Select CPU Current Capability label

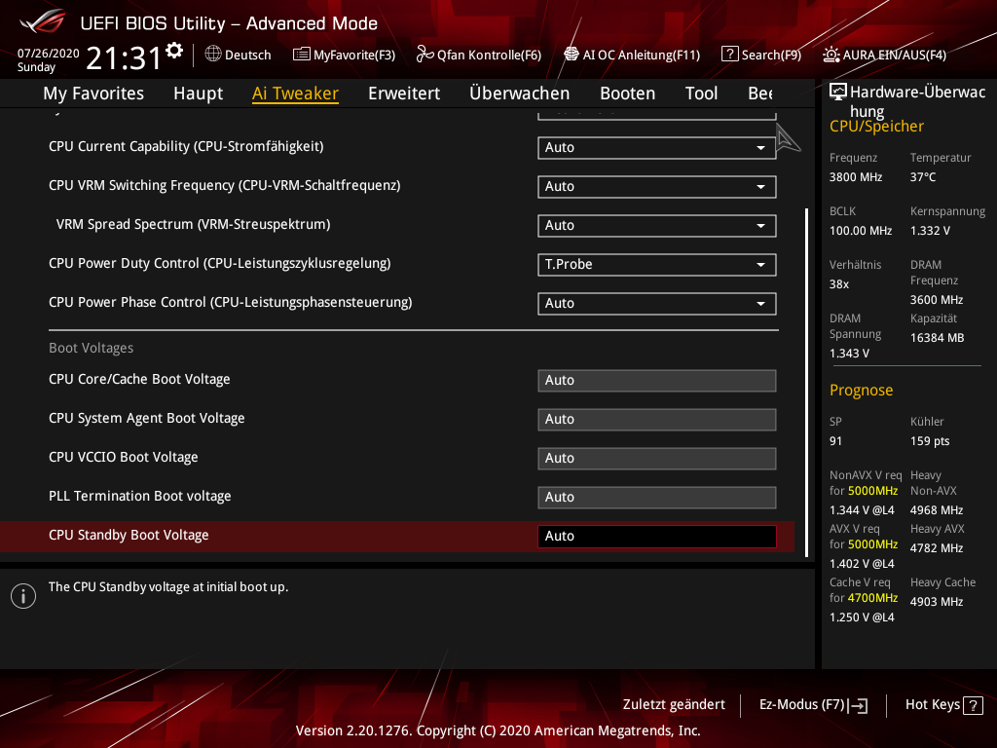pyautogui.click(x=186, y=146)
